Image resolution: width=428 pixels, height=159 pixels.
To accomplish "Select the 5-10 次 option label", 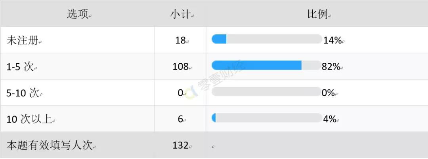I will point(23,93).
